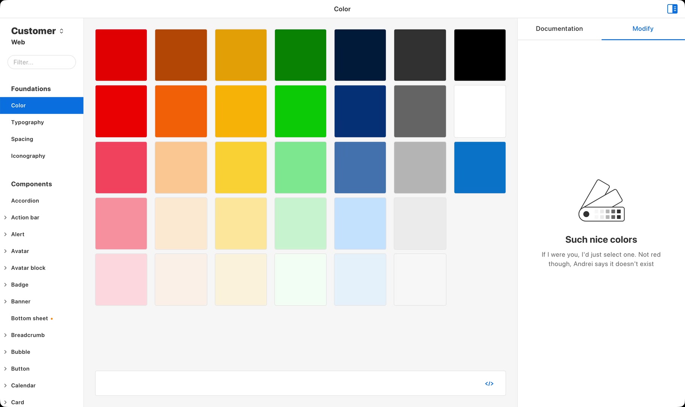Image resolution: width=685 pixels, height=407 pixels.
Task: Click the code view icon in bottom bar
Action: pos(489,384)
